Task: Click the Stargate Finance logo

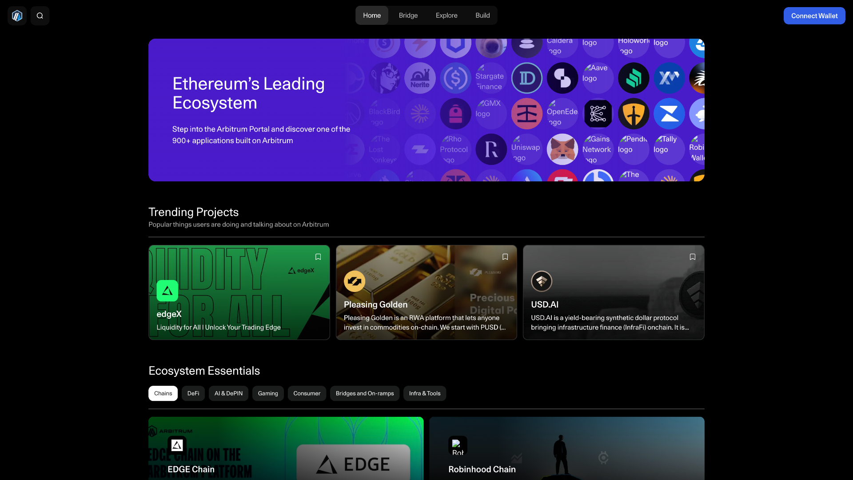Action: point(491,78)
